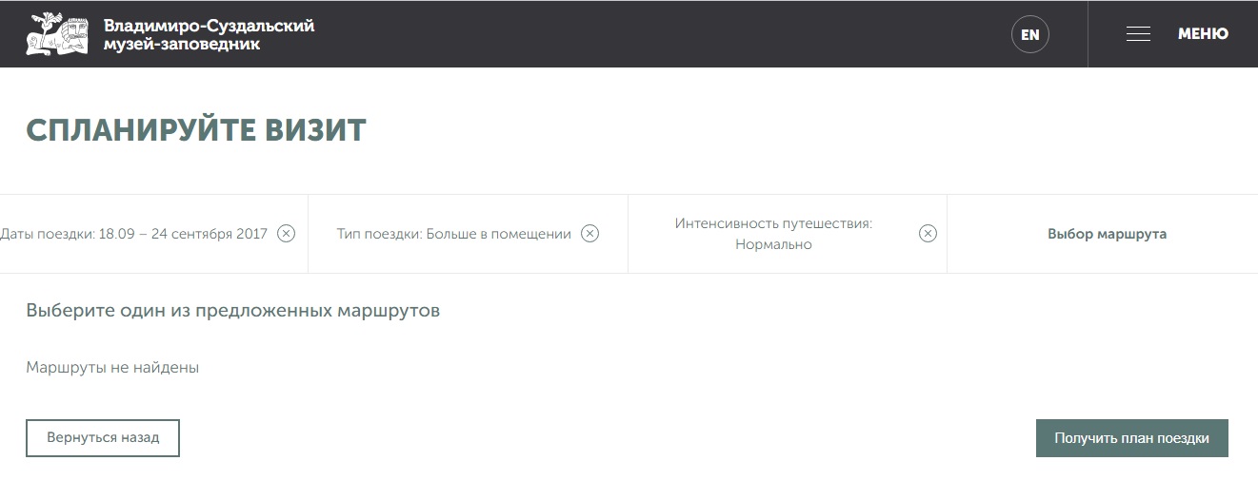The height and width of the screenshot is (480, 1258).
Task: Click the museum logo icon
Action: click(x=56, y=33)
